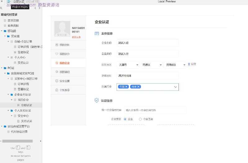Image resolution: width=248 pixels, height=163 pixels.
Task: Collapse the 企业实名认证 folder
Action: pos(8,95)
